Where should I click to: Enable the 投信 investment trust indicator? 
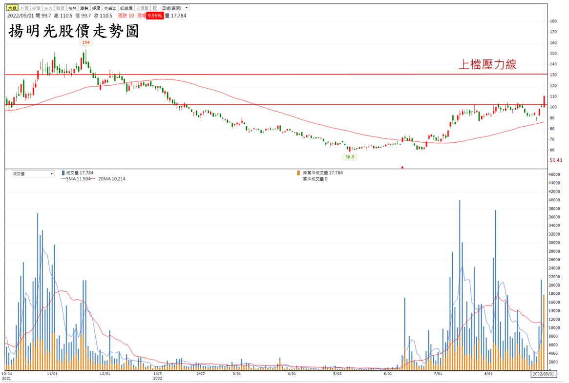(36, 8)
